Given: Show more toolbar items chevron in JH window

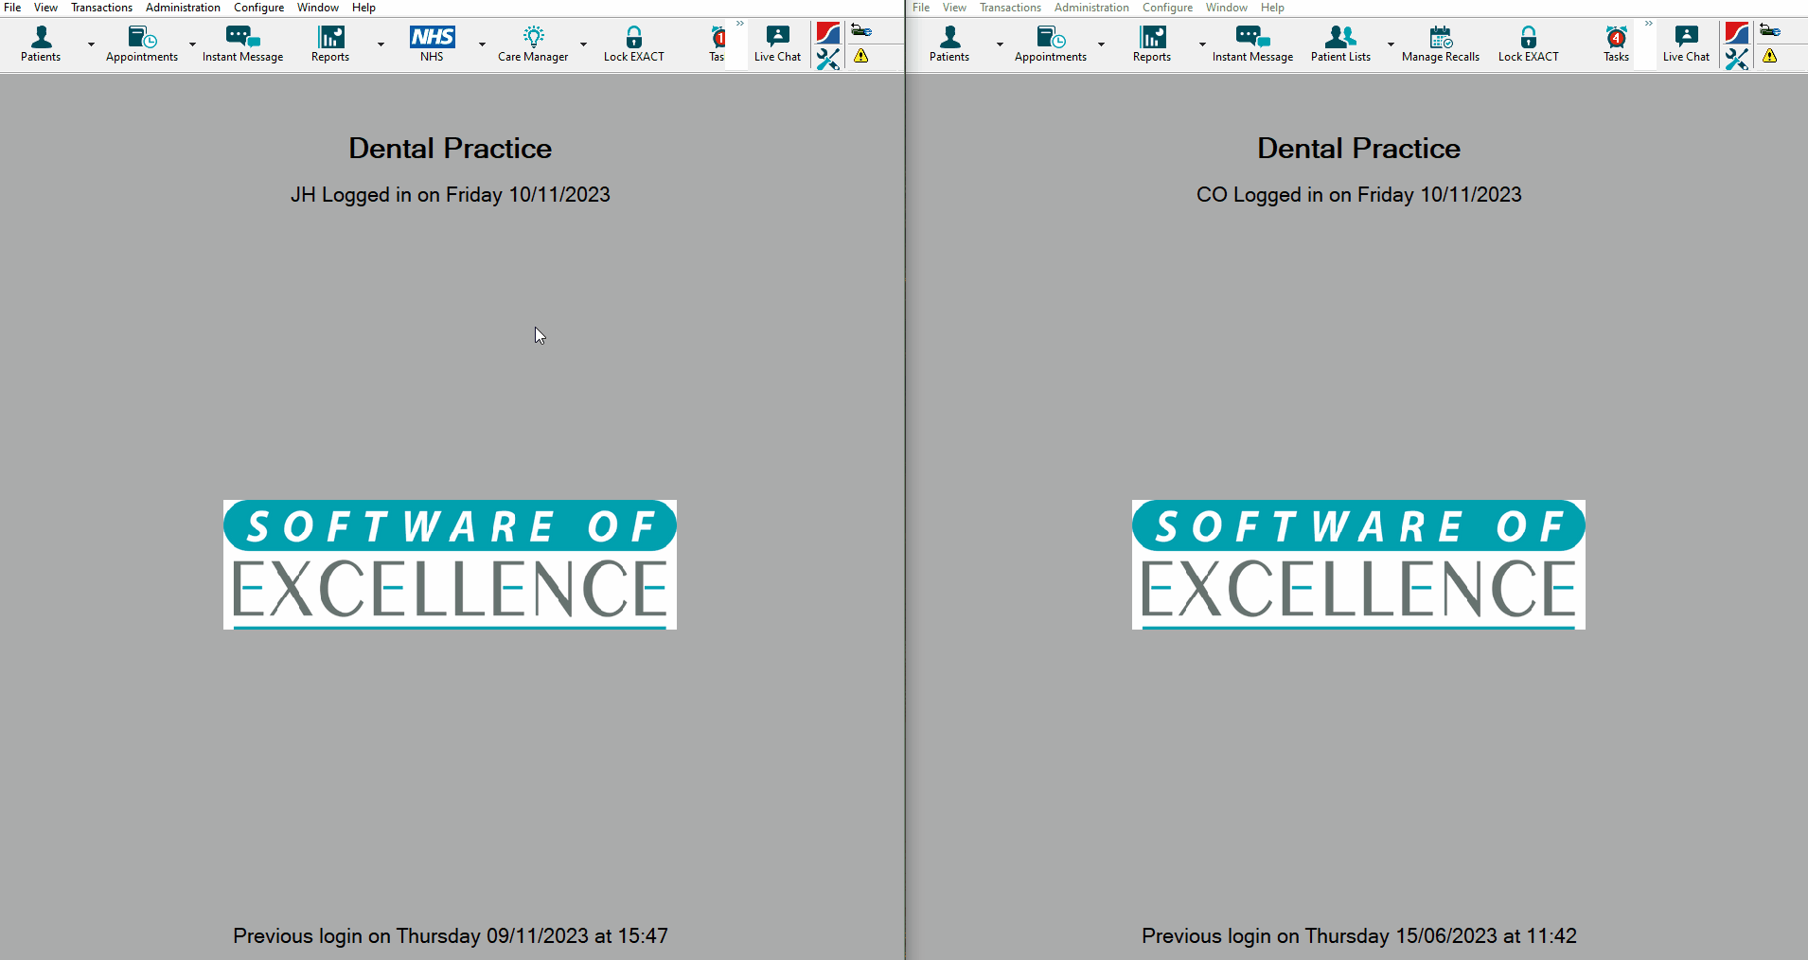Looking at the screenshot, I should (740, 25).
